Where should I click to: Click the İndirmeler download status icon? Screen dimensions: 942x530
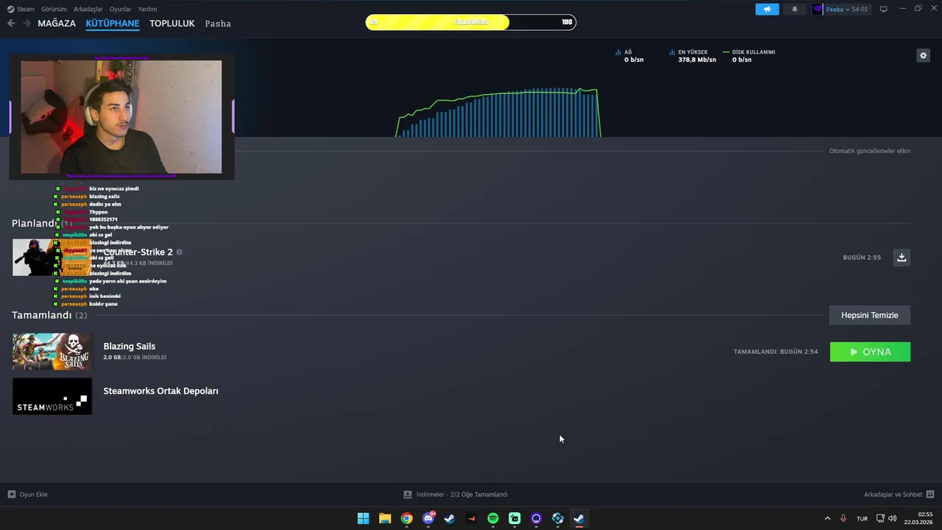pyautogui.click(x=408, y=494)
